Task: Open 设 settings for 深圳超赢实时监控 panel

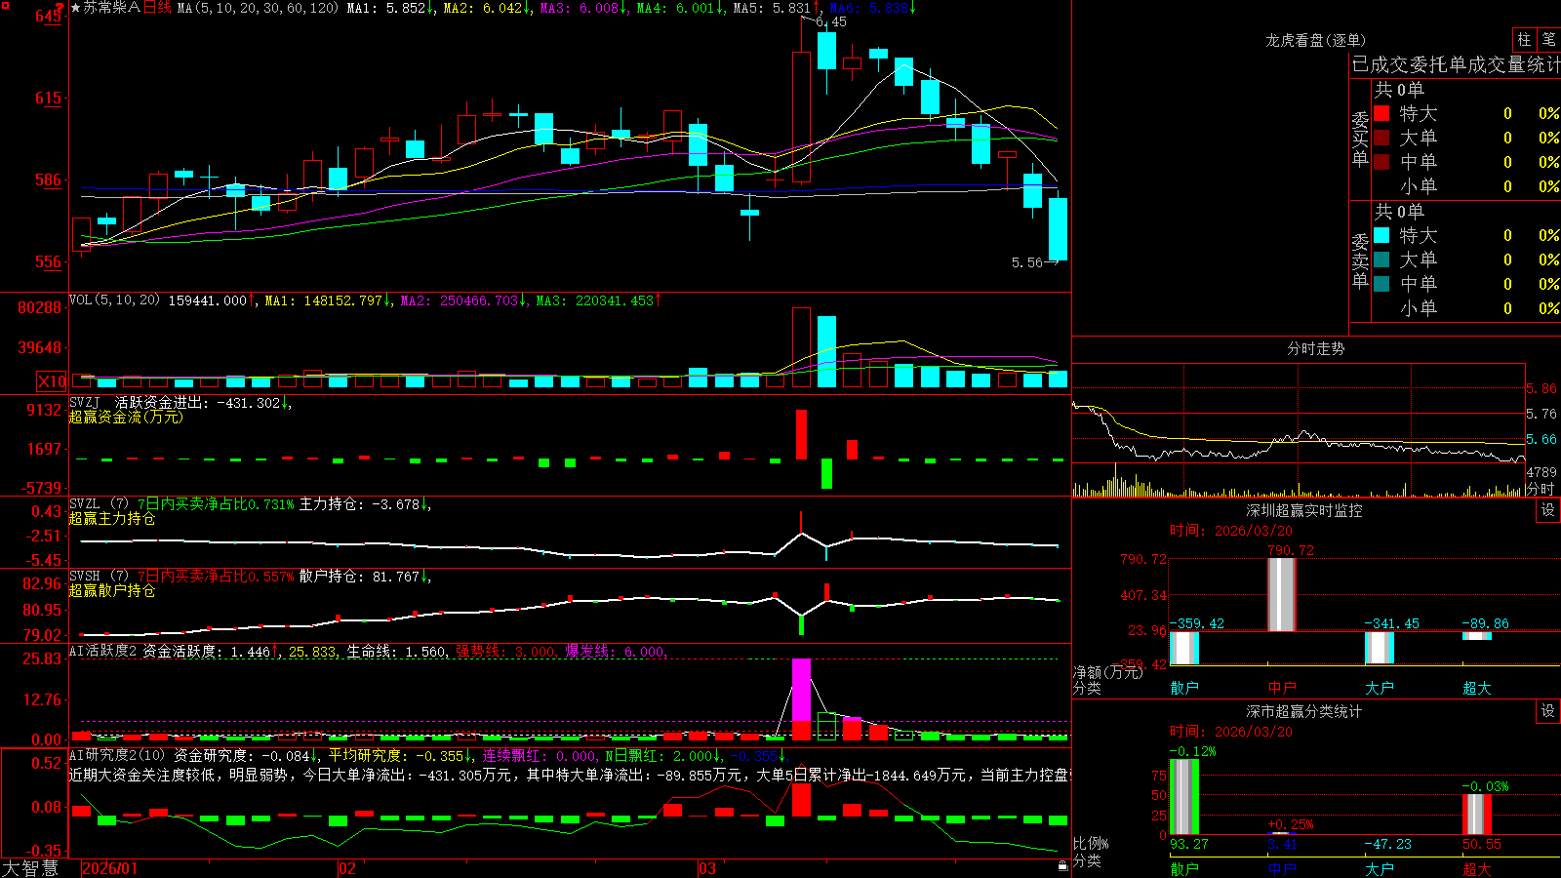Action: [x=1548, y=510]
